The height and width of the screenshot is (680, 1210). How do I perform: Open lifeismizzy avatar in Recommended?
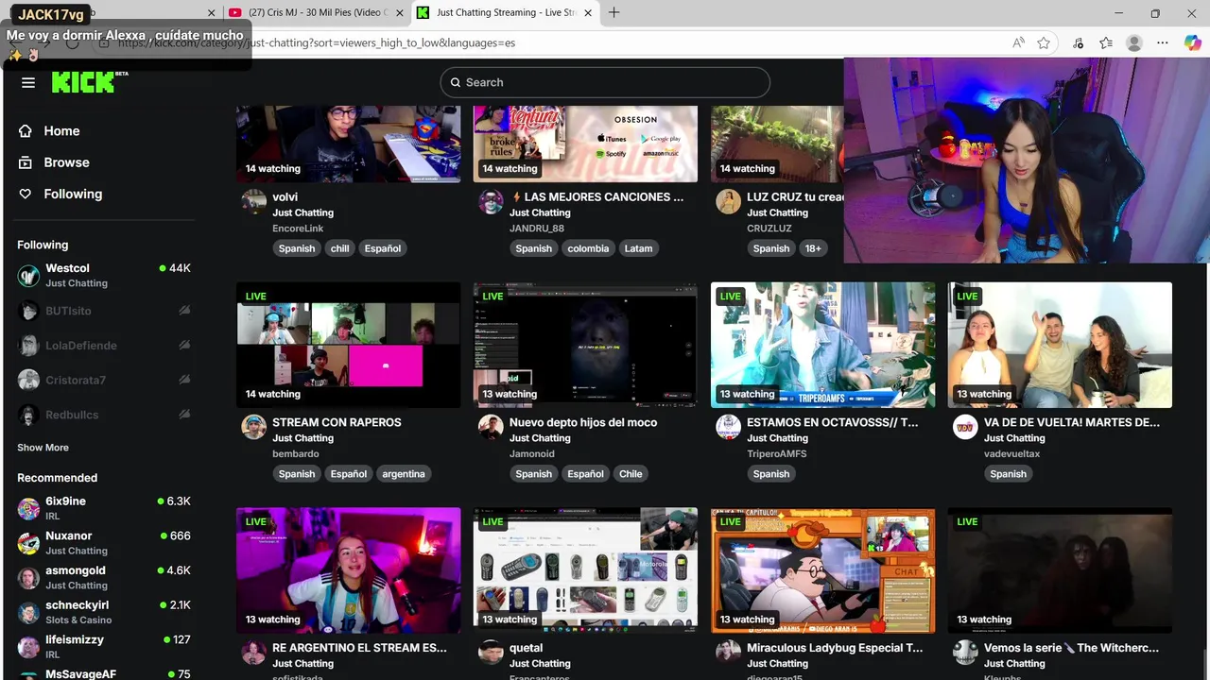(x=28, y=647)
